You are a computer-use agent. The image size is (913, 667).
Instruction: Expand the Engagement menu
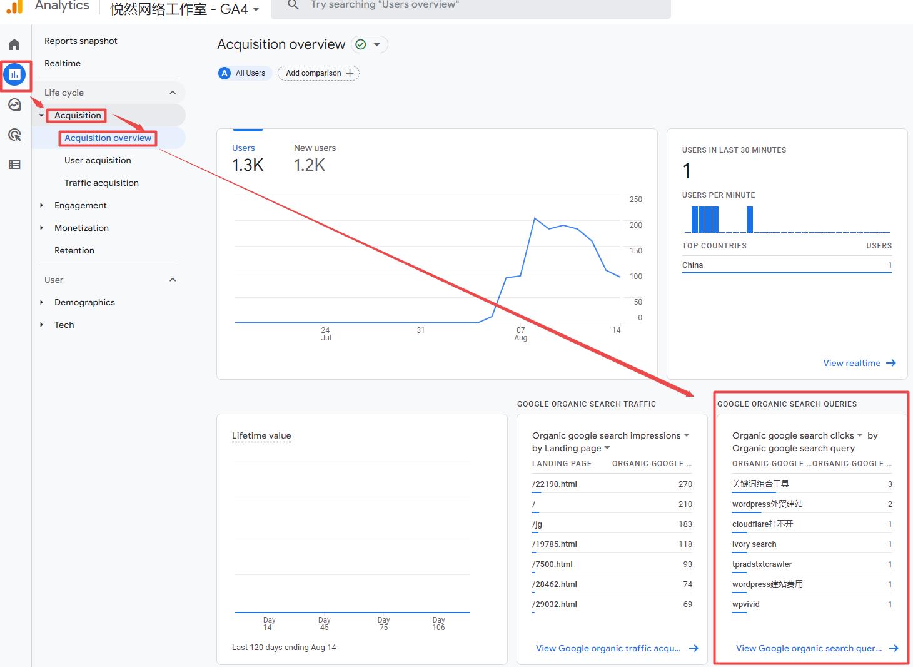(41, 205)
